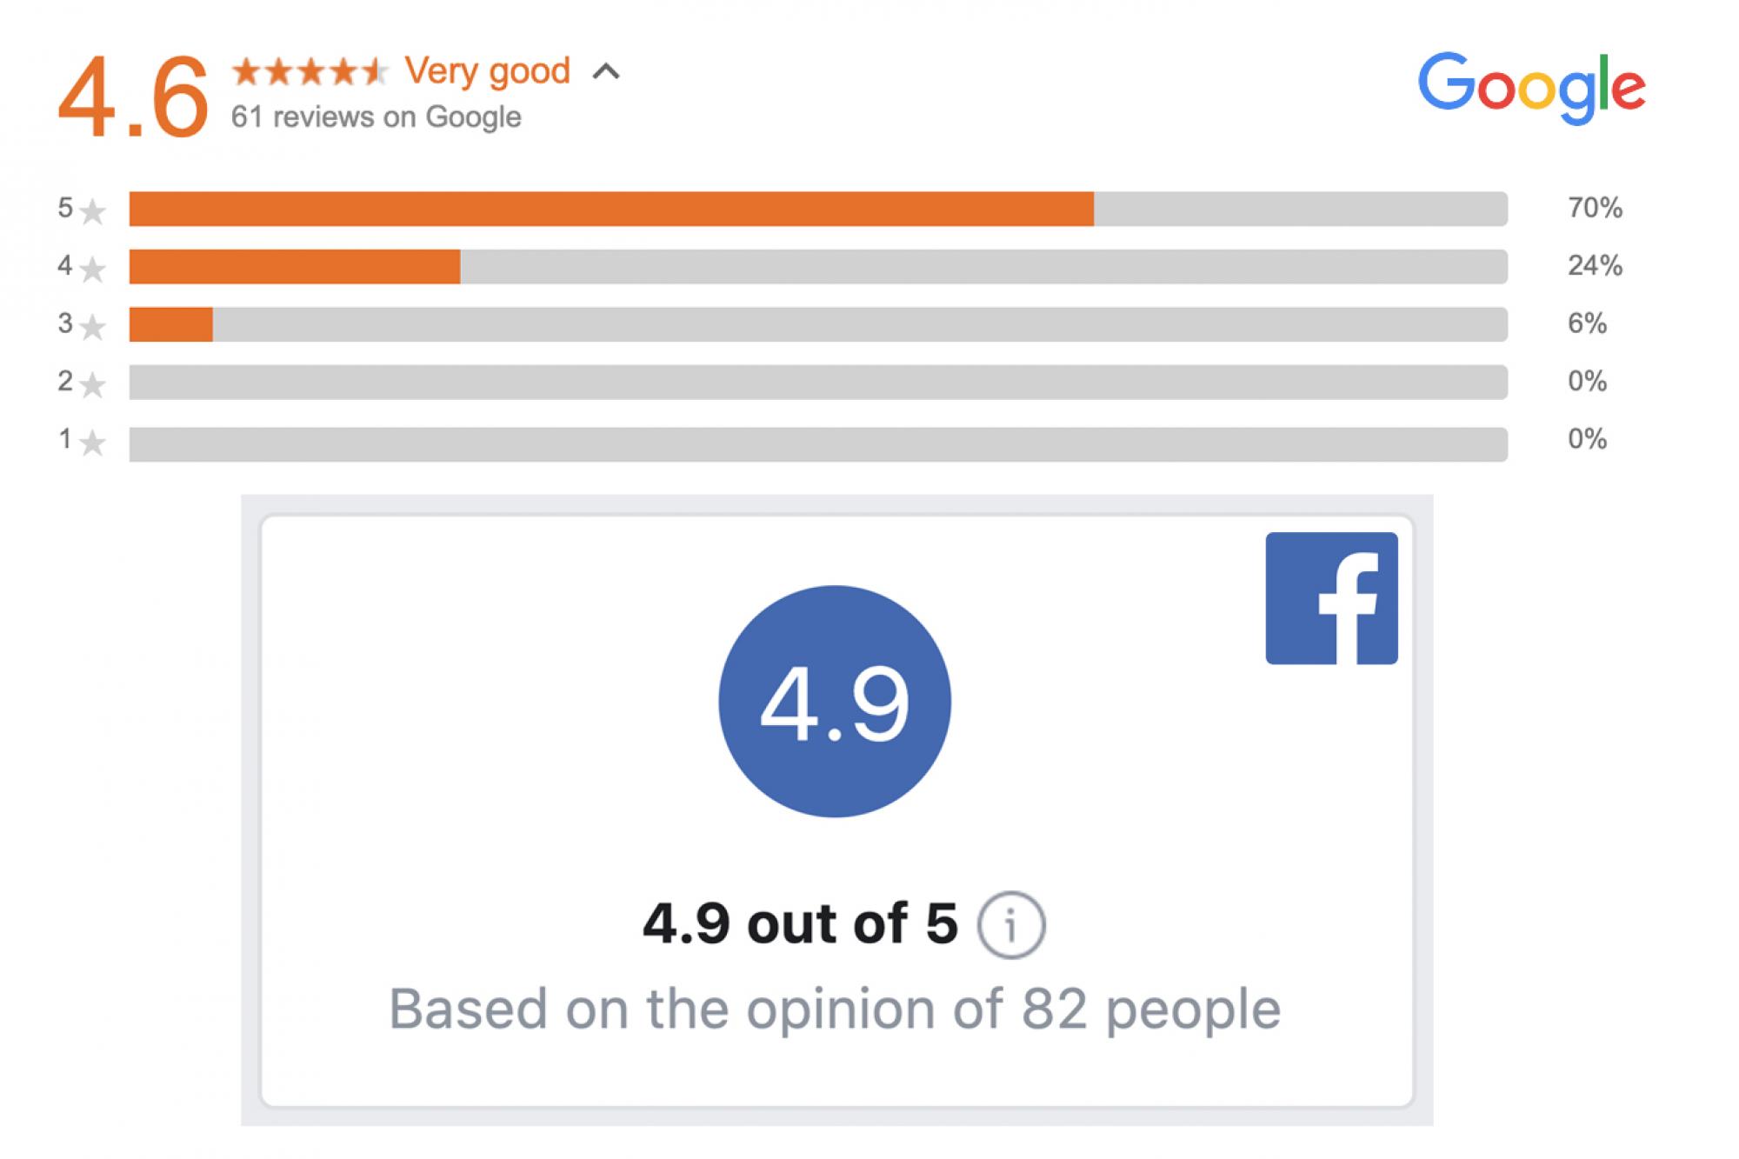
Task: Open the 61 reviews on Google link
Action: (376, 117)
